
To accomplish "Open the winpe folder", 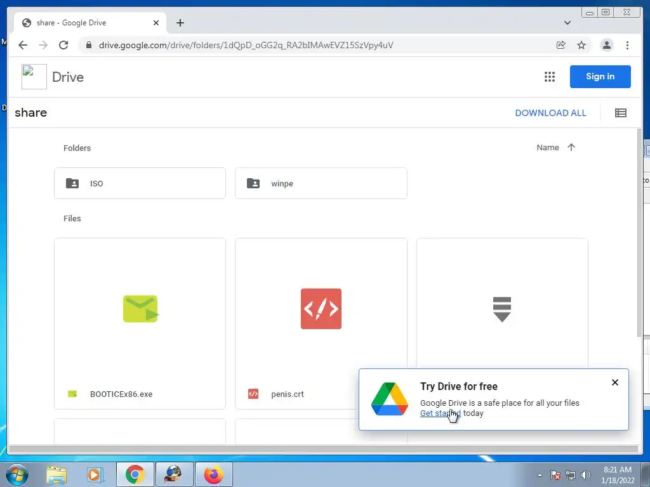I will 321,183.
